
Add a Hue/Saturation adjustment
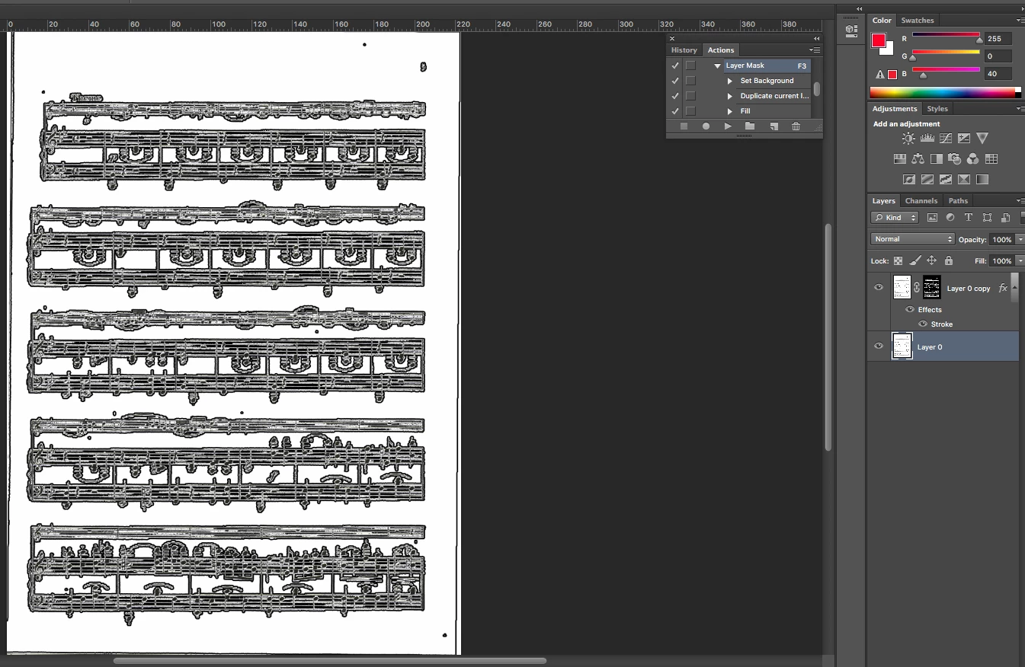(900, 159)
